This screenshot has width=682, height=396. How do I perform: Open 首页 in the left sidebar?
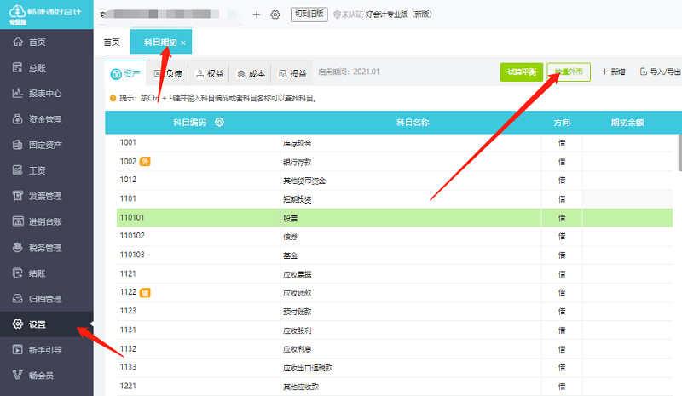click(x=47, y=43)
